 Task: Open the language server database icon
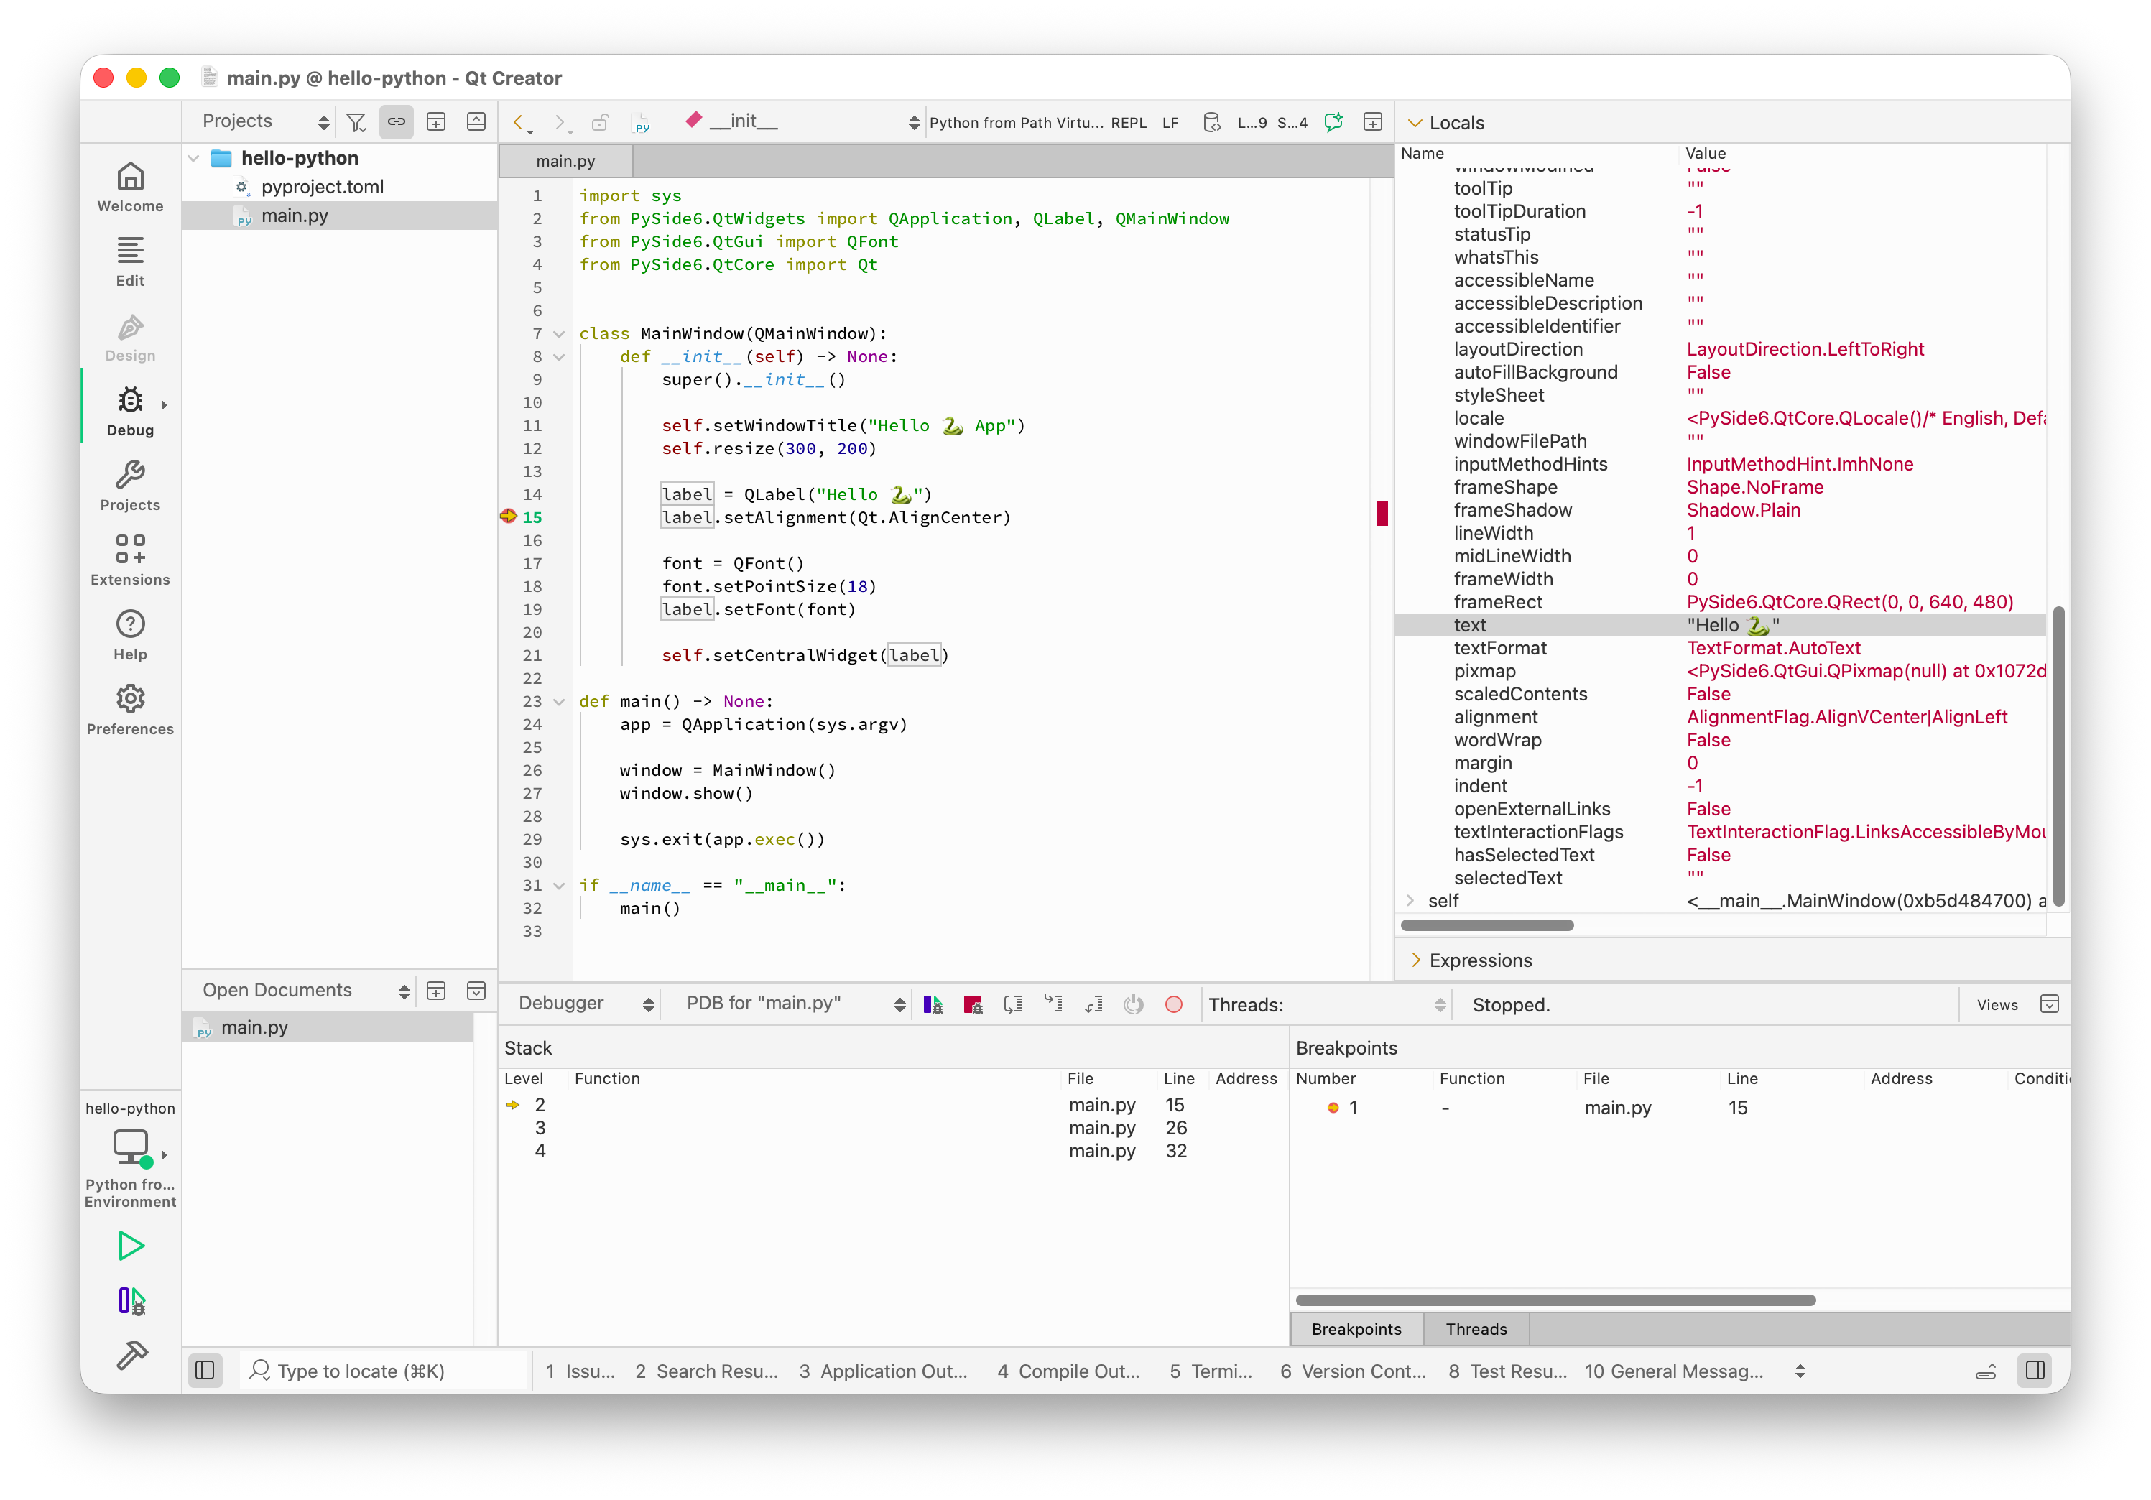point(1211,123)
